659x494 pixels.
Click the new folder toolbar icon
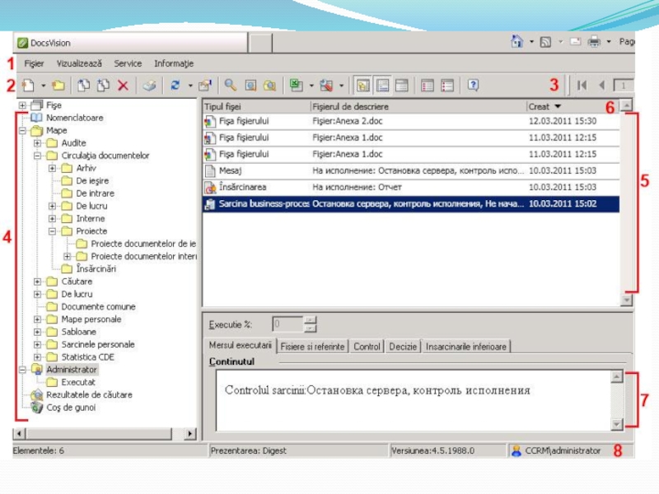pos(58,85)
